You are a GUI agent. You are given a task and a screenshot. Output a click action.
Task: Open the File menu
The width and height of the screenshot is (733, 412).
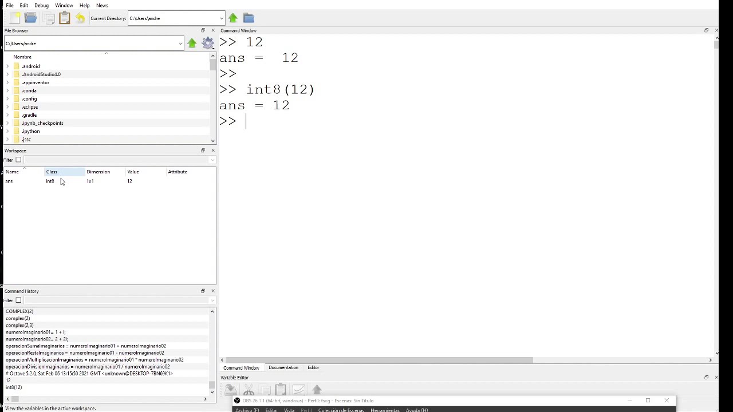(x=10, y=5)
